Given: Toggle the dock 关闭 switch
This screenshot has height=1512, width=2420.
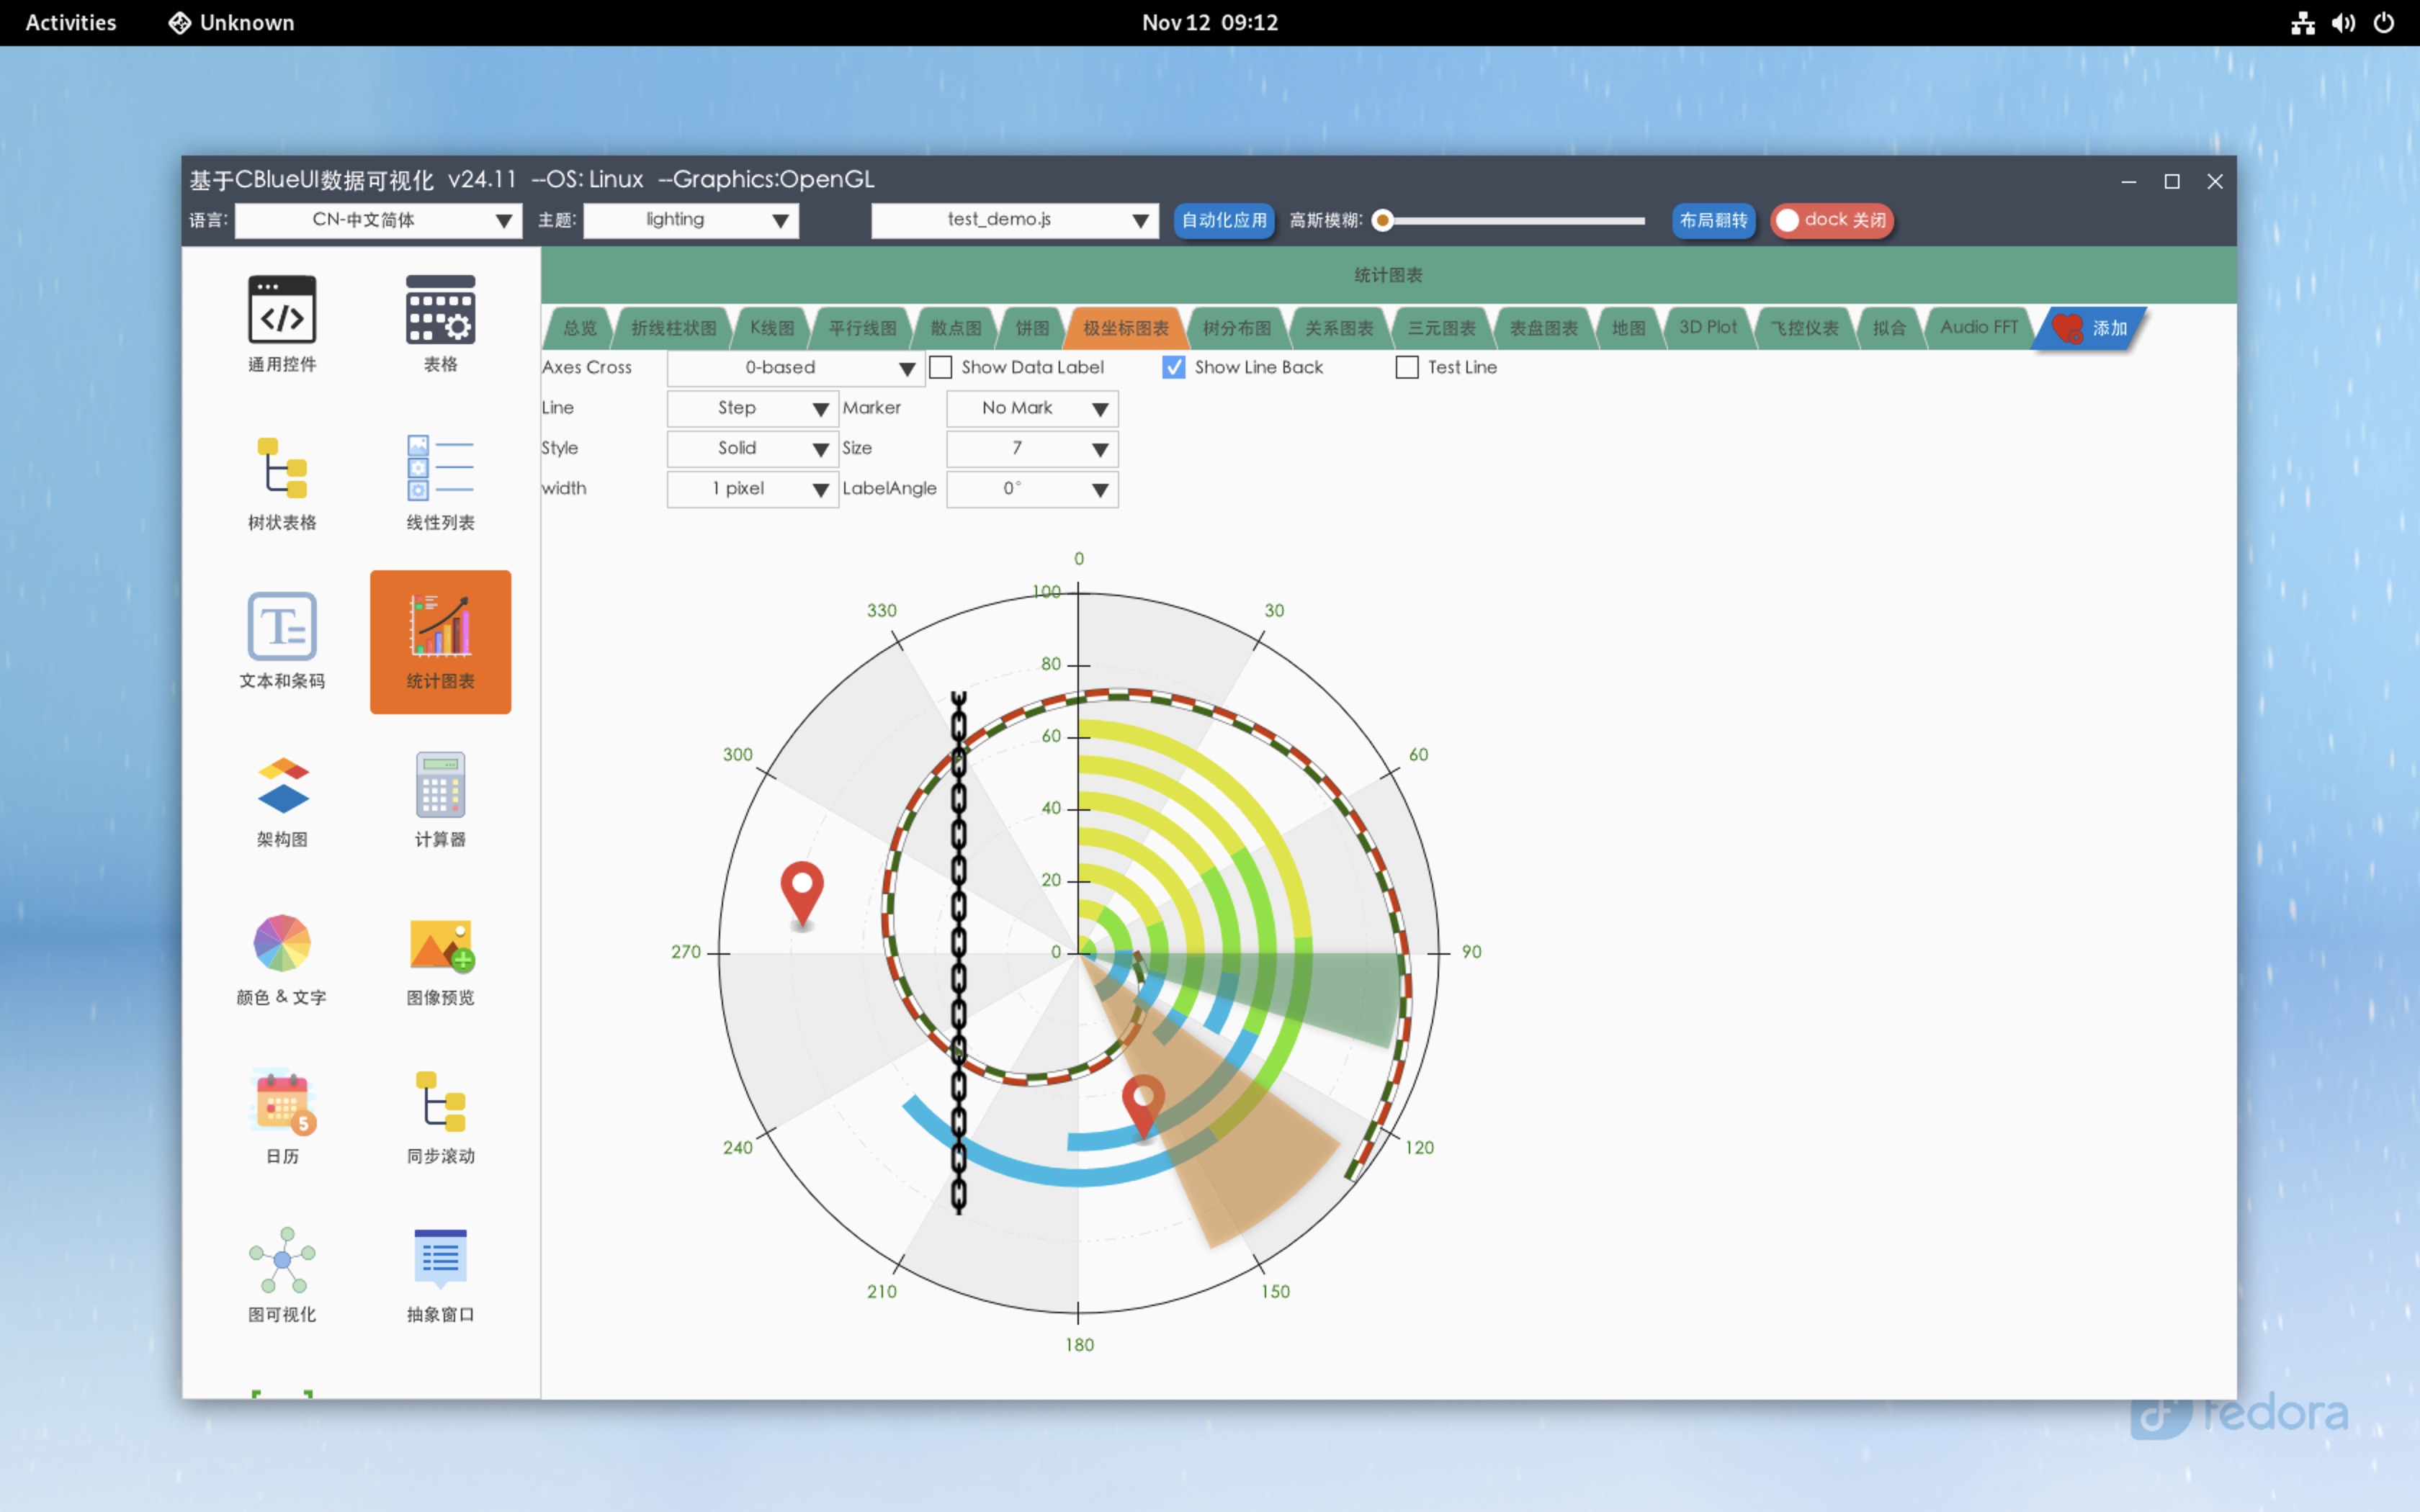Looking at the screenshot, I should [1831, 220].
